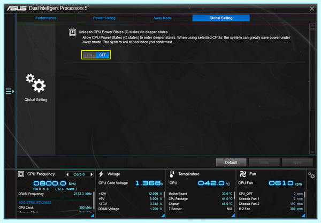Set the C states switch to OFF

pos(103,55)
